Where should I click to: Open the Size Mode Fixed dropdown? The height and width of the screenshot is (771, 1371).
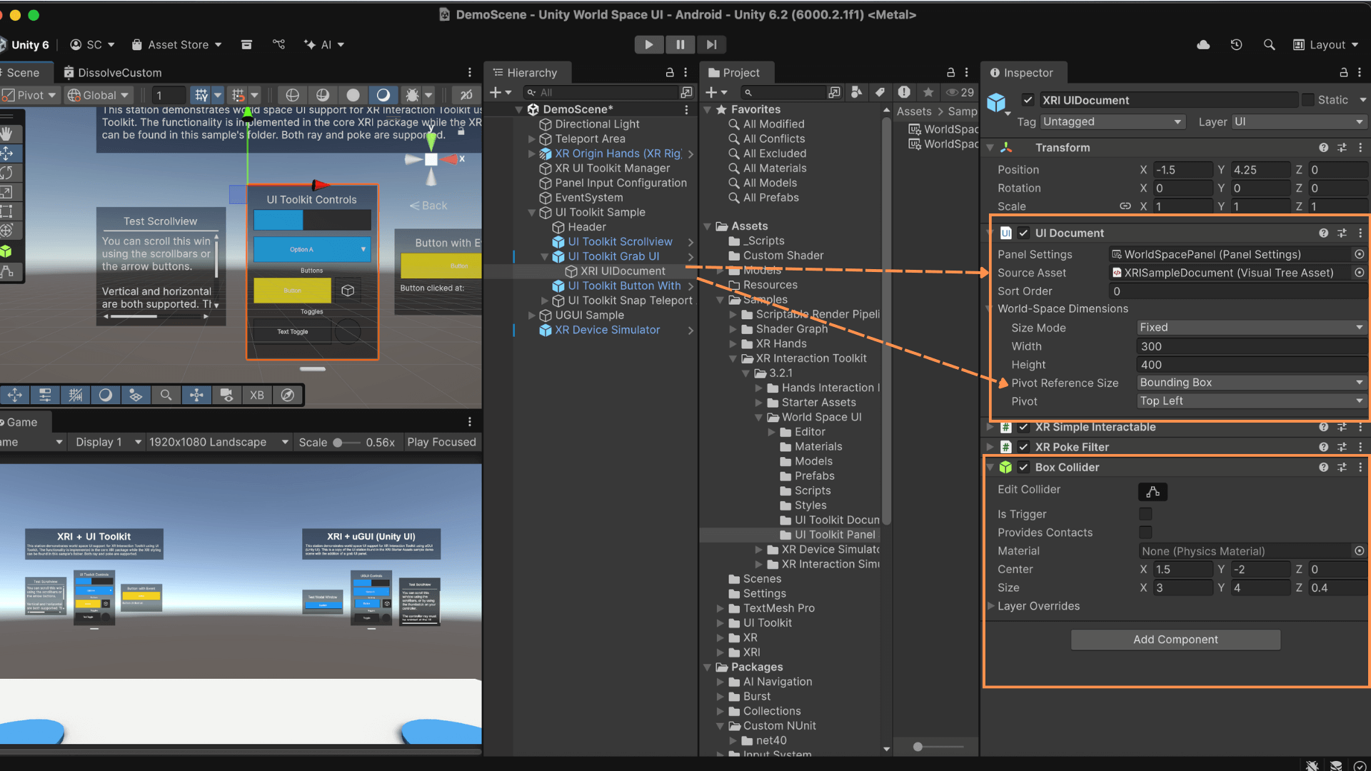coord(1251,328)
